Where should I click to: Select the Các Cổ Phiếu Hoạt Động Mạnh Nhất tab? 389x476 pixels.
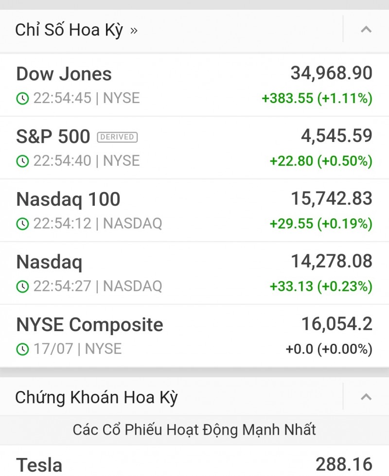coord(194,430)
